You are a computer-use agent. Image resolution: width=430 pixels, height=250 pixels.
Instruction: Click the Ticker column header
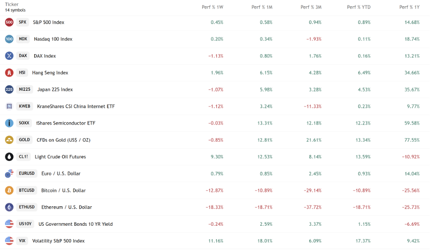coord(11,4)
